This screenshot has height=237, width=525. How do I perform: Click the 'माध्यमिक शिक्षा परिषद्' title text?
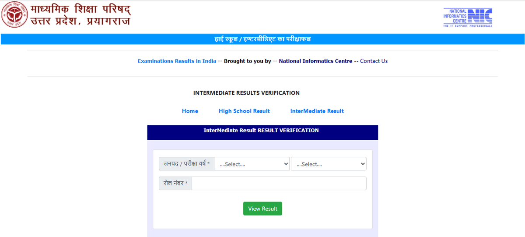click(81, 9)
